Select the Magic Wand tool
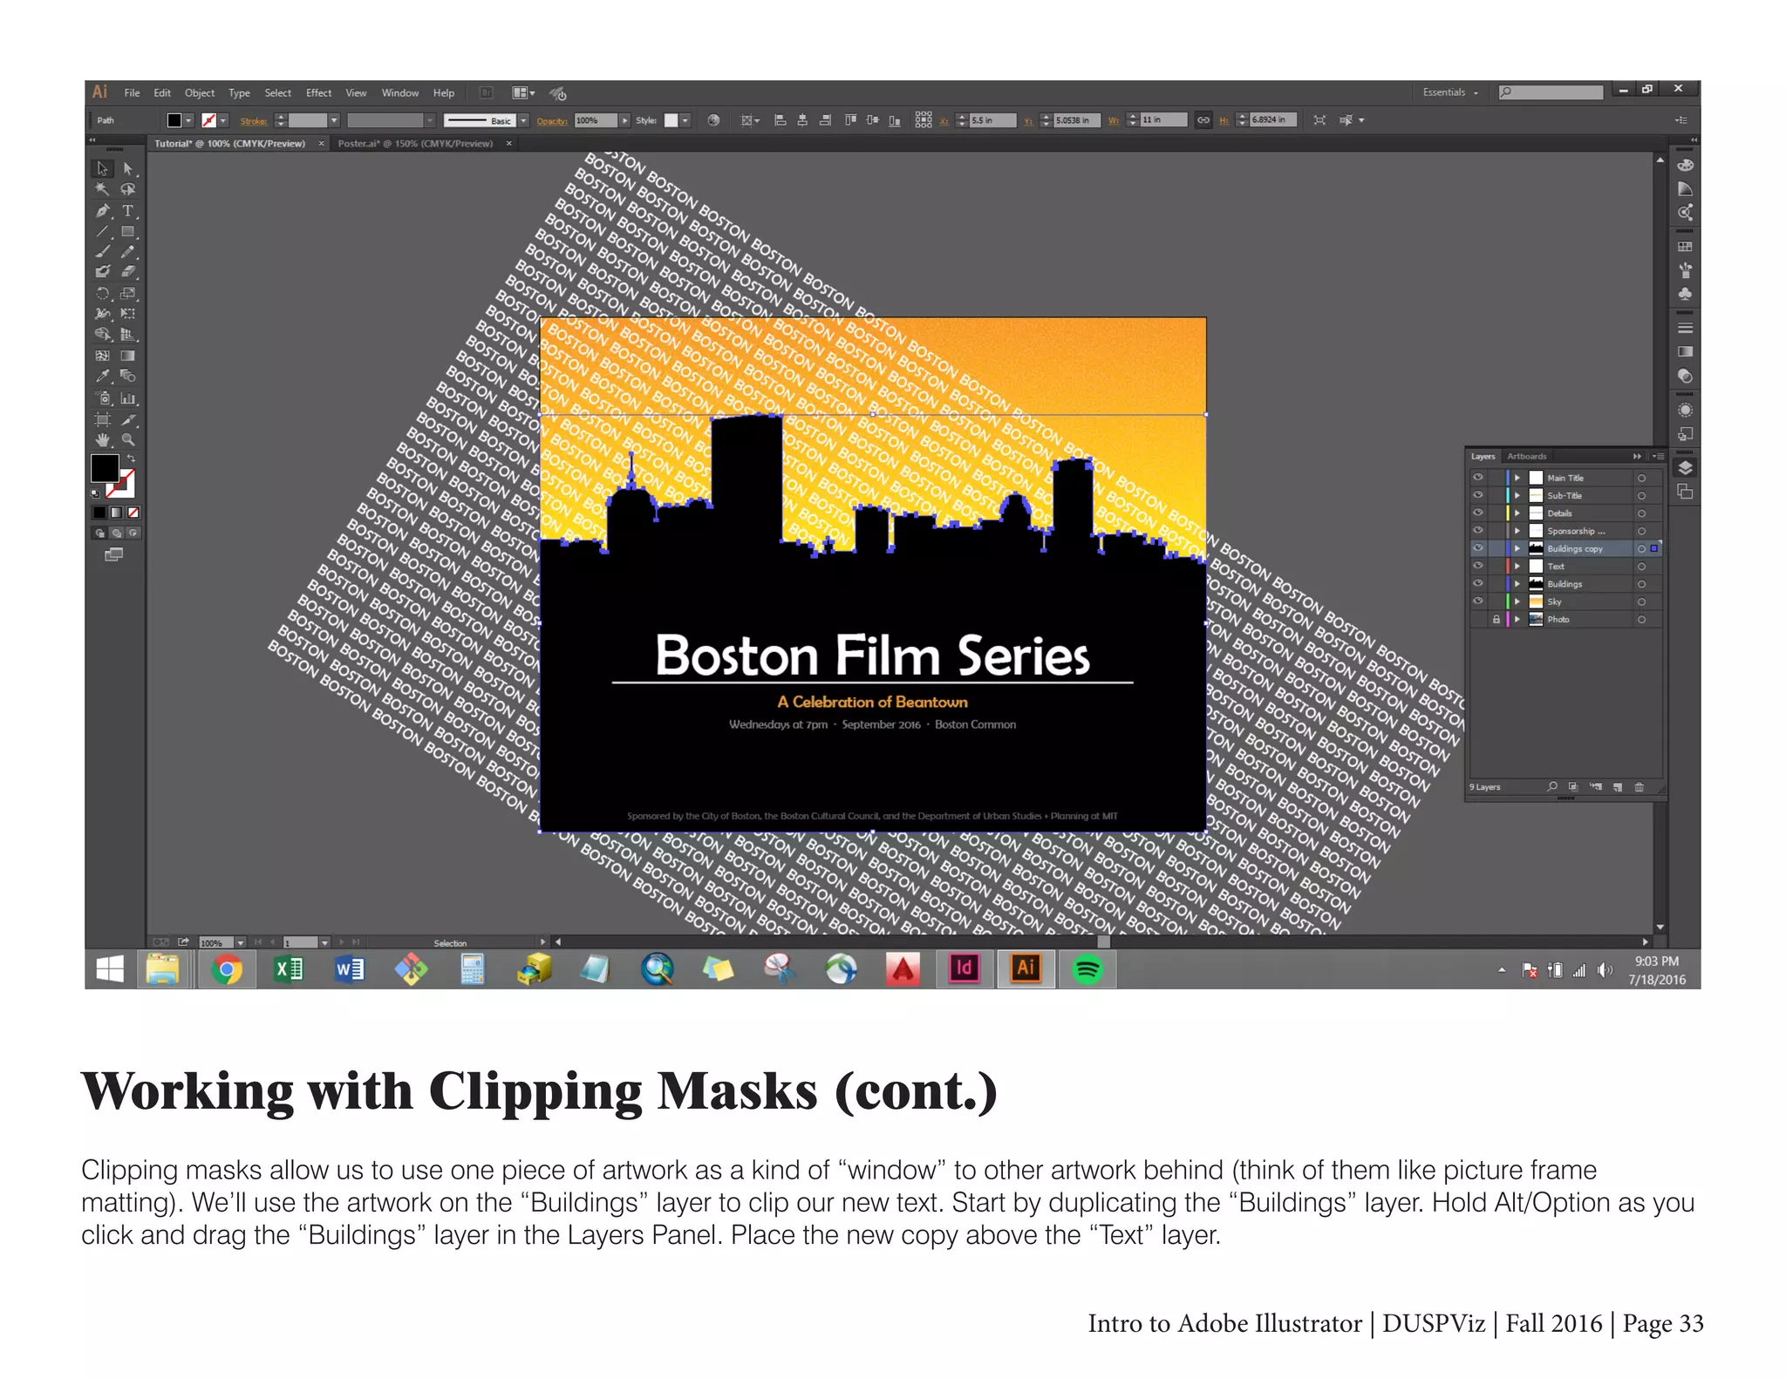The width and height of the screenshot is (1786, 1379). pyautogui.click(x=102, y=189)
